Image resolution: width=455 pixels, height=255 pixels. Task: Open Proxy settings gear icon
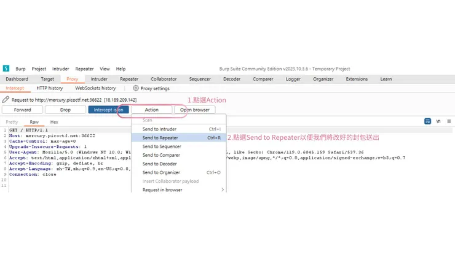pos(135,88)
